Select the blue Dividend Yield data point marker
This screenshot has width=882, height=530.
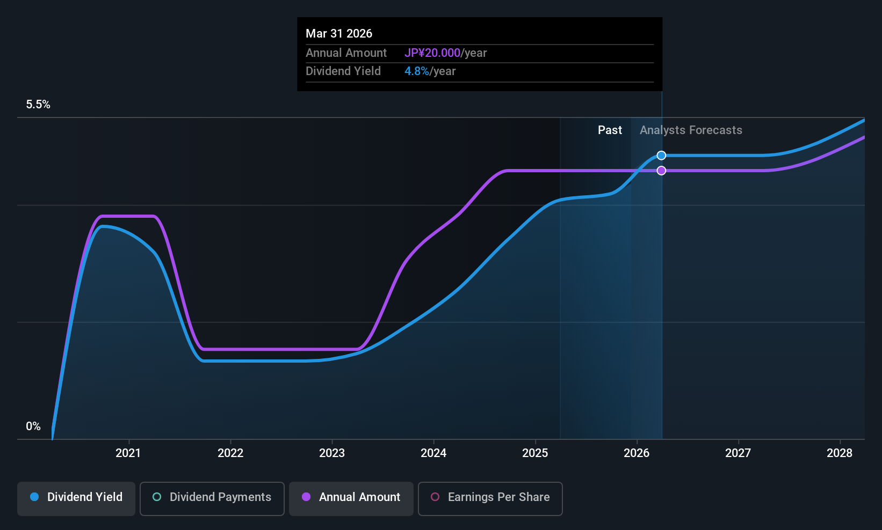coord(662,156)
